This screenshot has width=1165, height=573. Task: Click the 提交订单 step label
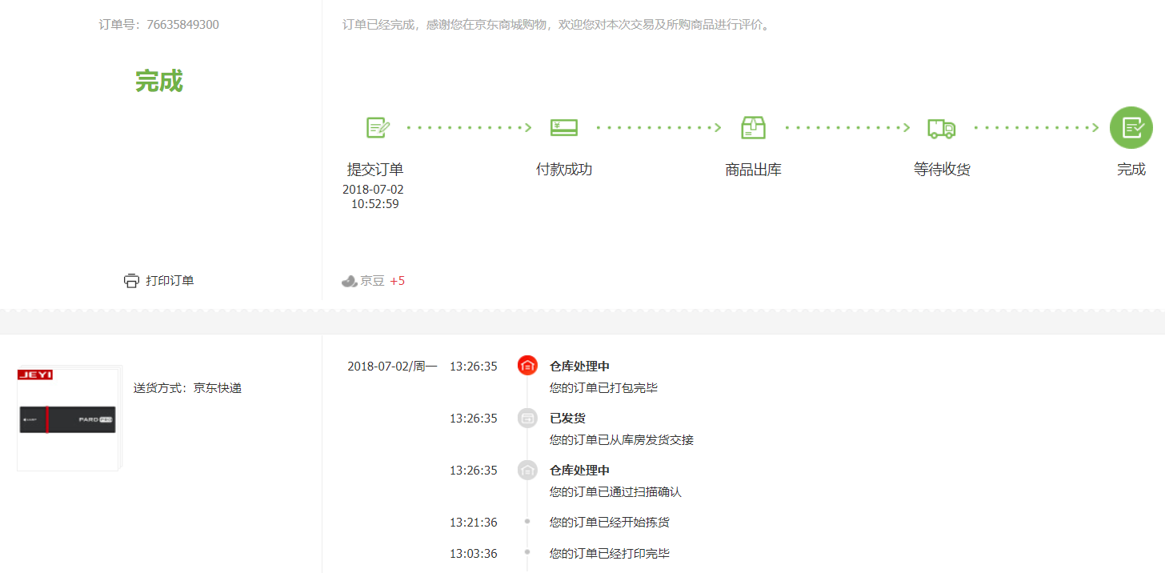374,170
